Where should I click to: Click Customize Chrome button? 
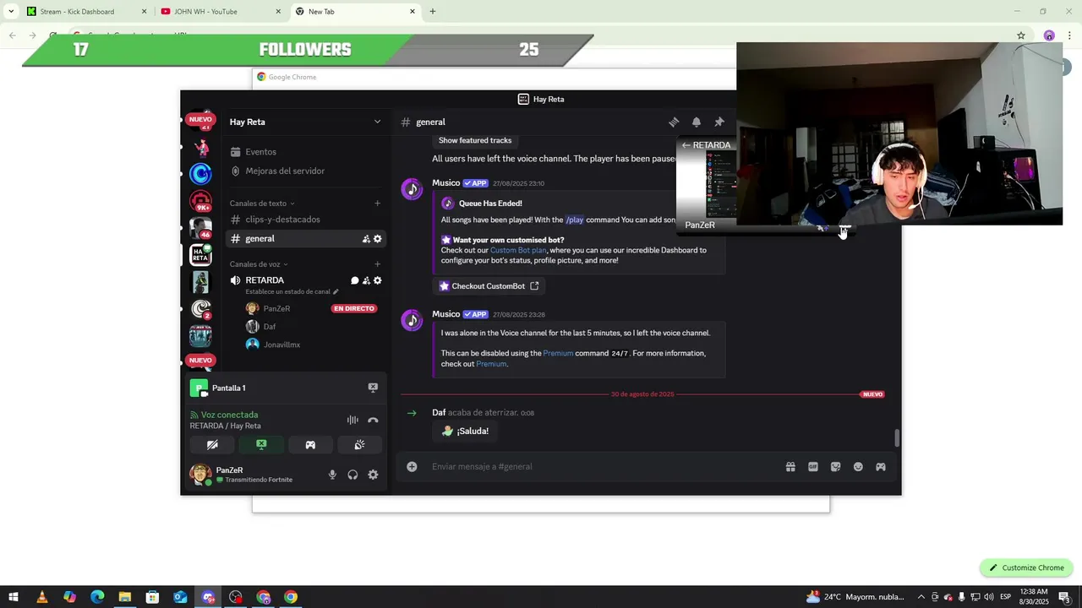(x=1026, y=567)
